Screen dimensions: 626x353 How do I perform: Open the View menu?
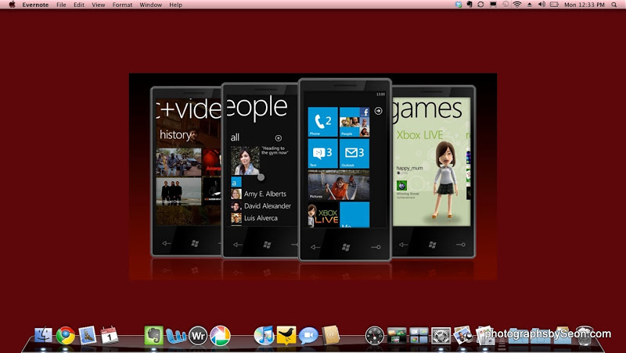[x=99, y=5]
